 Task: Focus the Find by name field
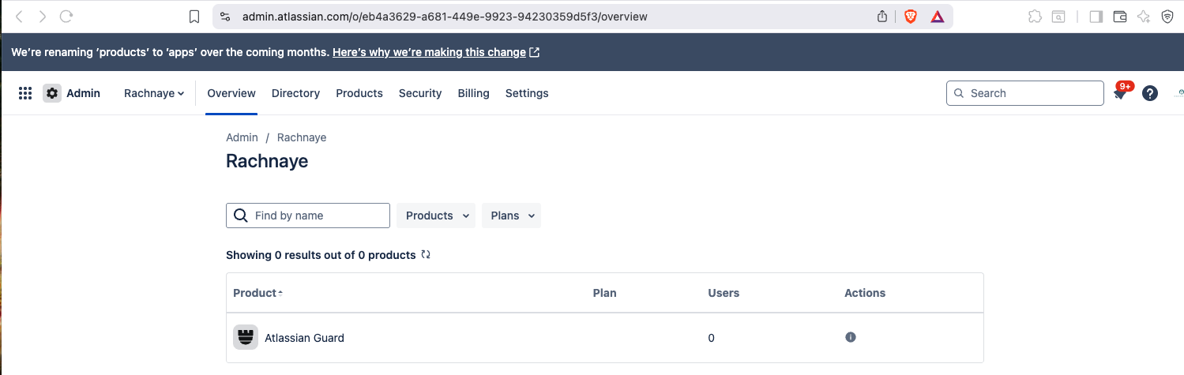click(x=308, y=216)
